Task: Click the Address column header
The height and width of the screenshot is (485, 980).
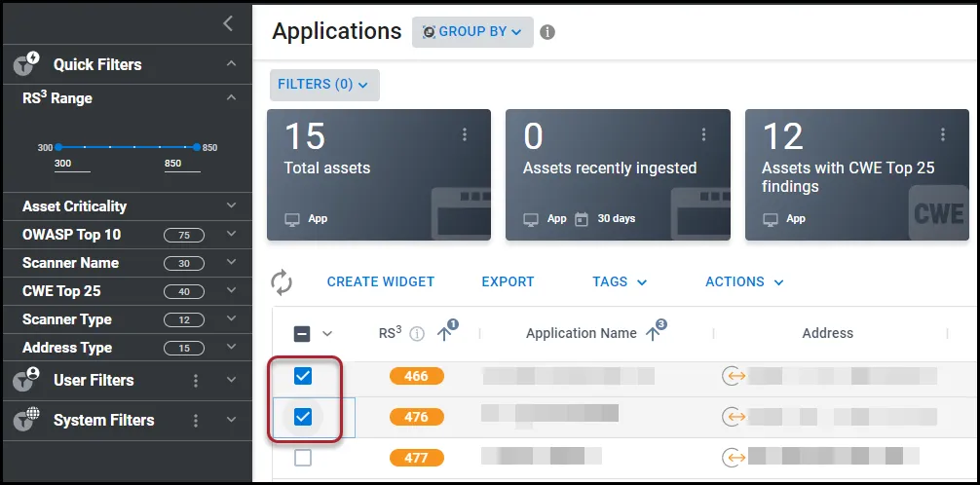Action: click(x=827, y=334)
